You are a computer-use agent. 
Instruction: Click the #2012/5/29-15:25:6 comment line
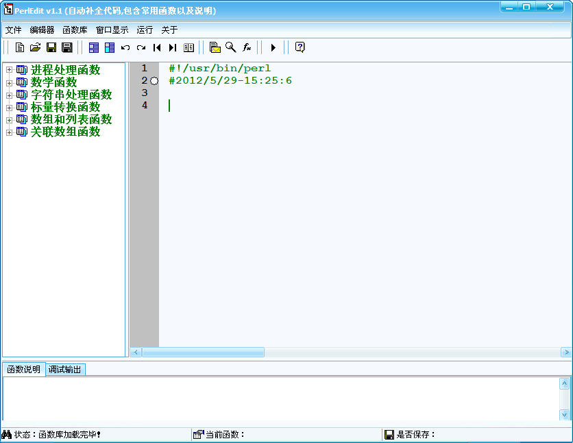(x=230, y=80)
